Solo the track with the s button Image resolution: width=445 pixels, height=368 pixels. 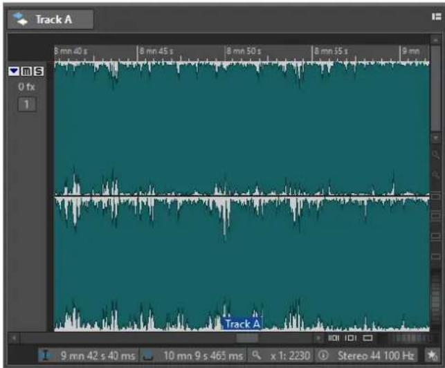39,71
